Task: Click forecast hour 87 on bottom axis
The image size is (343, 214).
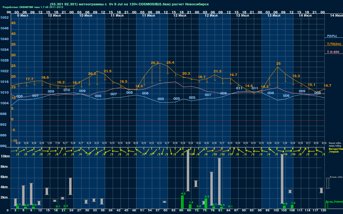Action: (x=236, y=211)
